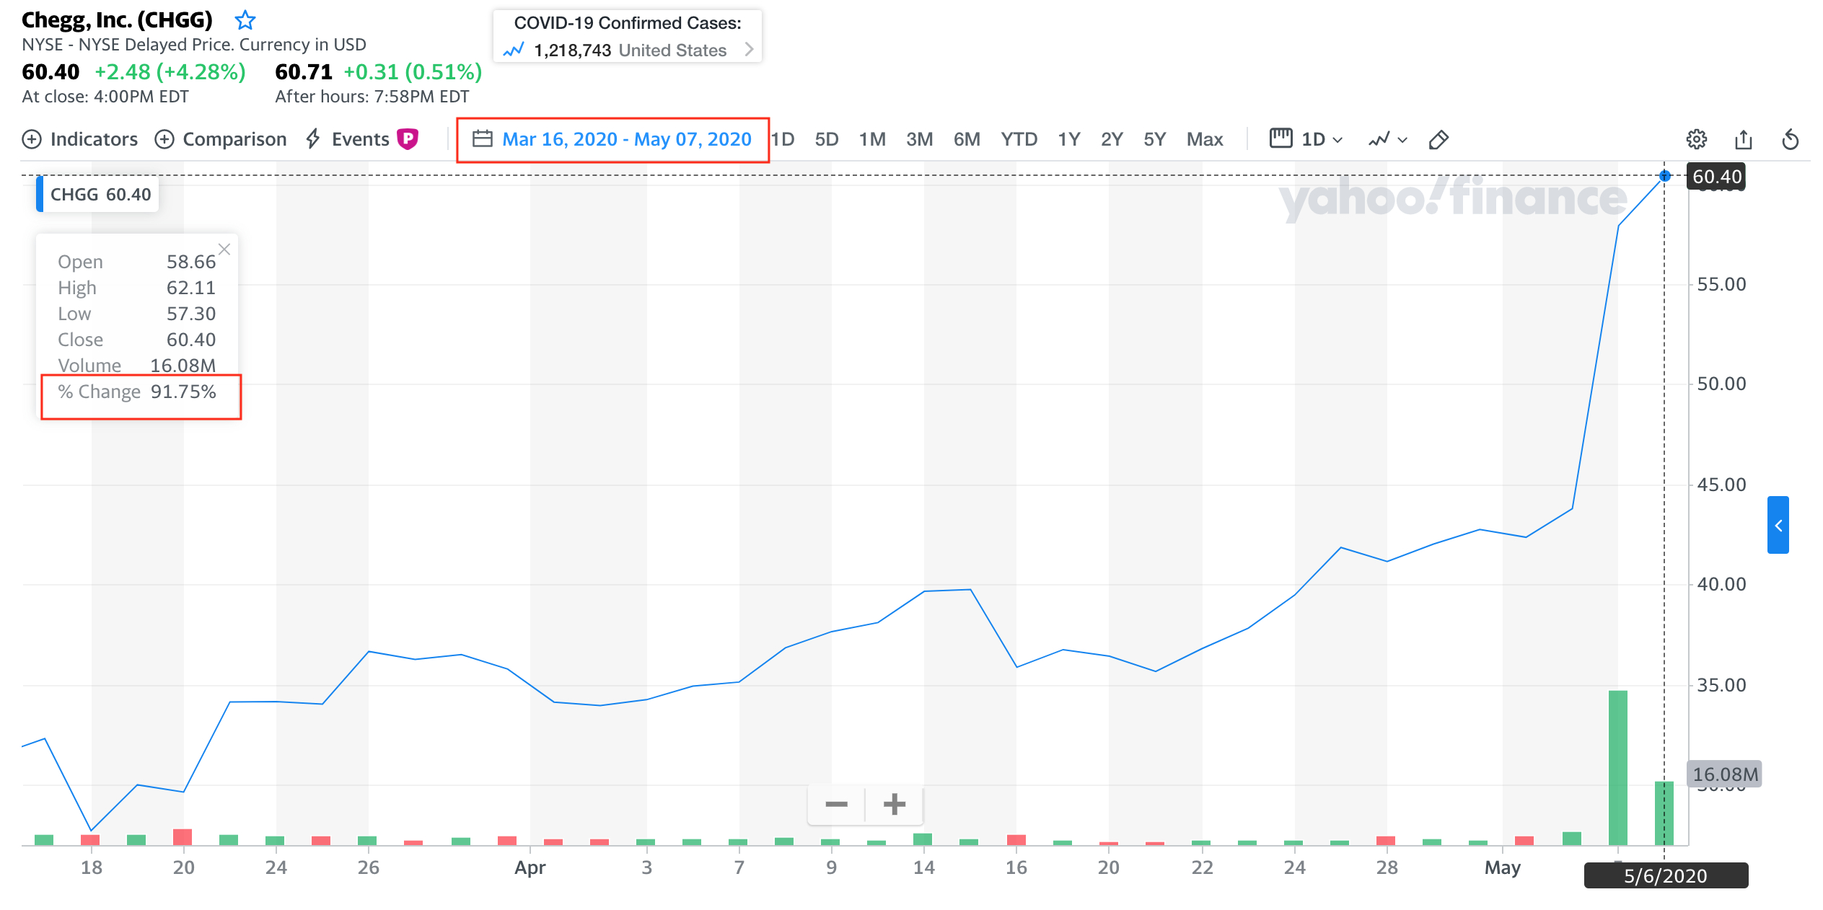Click the tallest green volume bar

point(1618,767)
